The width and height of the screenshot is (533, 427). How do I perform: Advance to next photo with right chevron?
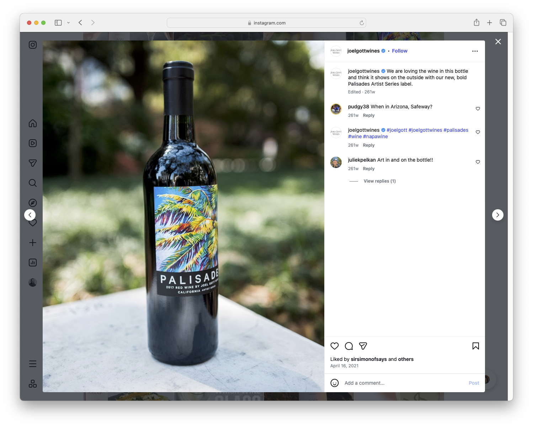[497, 215]
